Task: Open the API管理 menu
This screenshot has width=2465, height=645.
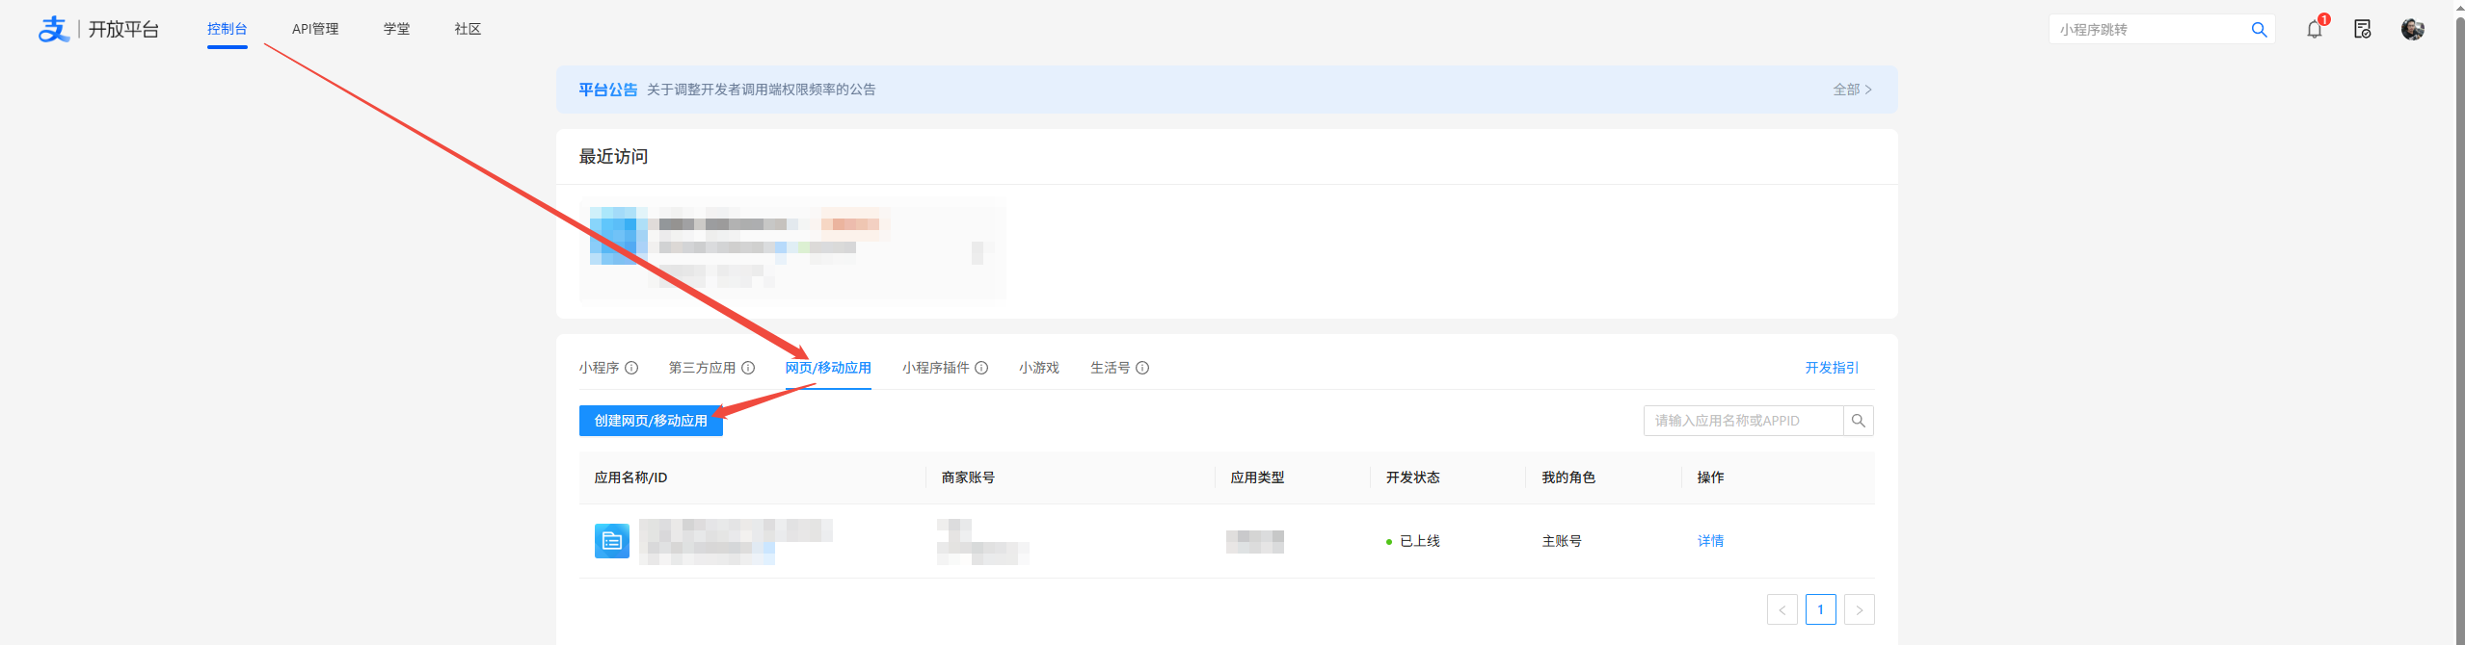Action: 315,29
